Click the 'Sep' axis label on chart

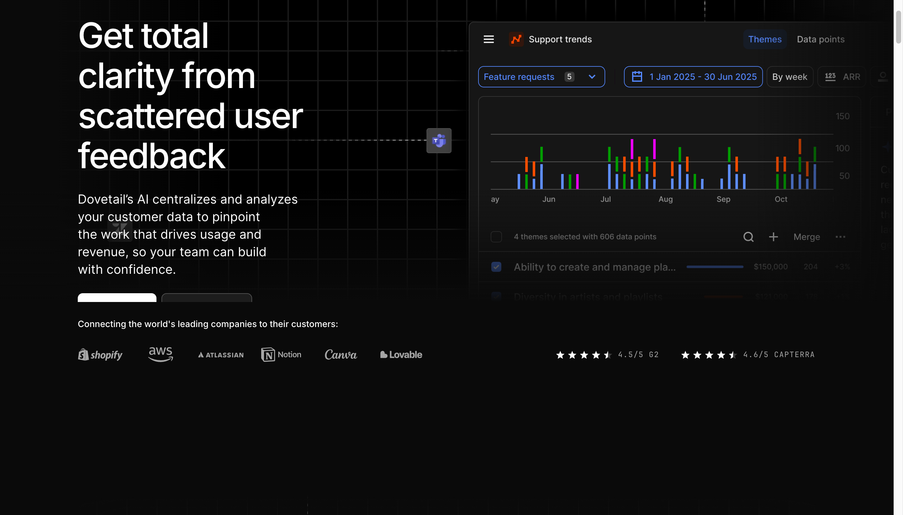click(x=723, y=199)
